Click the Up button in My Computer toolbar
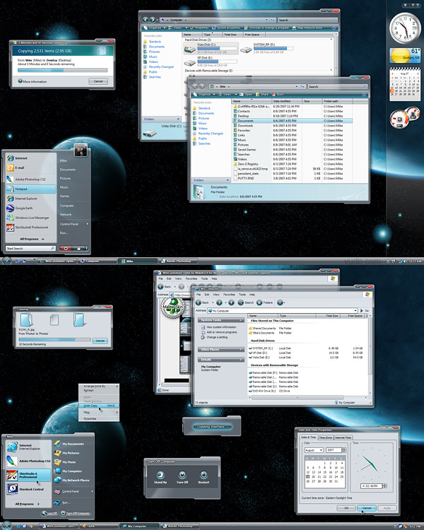 [x=231, y=302]
